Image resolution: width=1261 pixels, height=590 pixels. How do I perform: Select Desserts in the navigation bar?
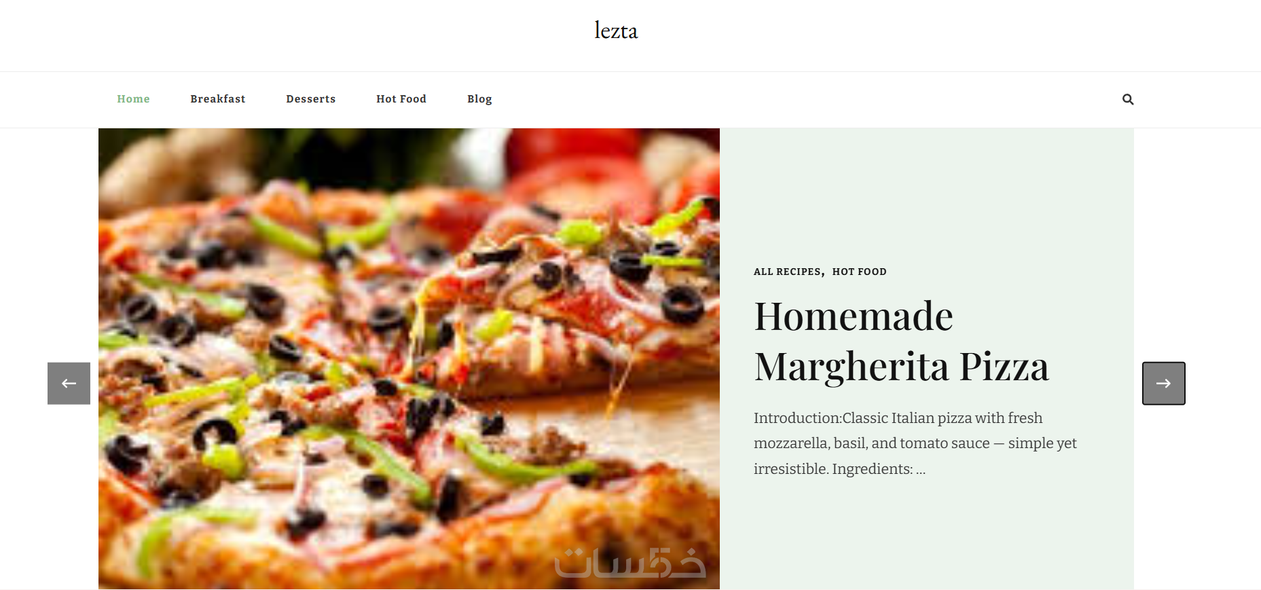(311, 99)
